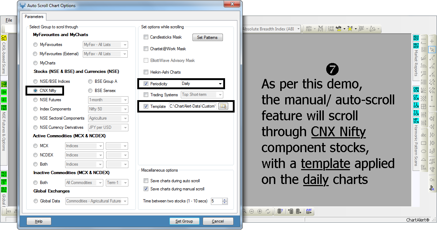This screenshot has height=230, width=437.
Task: Click the green IDX sidebar icon
Action: (4, 92)
